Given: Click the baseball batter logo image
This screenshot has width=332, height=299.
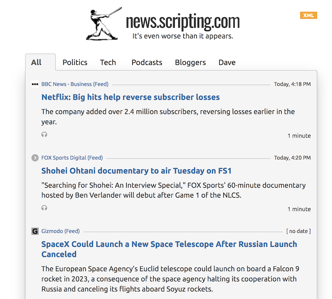Looking at the screenshot, I should coord(104,23).
